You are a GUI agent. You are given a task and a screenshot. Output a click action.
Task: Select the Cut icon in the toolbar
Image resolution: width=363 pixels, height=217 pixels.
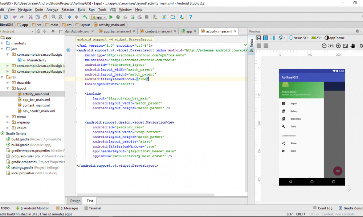31,17
